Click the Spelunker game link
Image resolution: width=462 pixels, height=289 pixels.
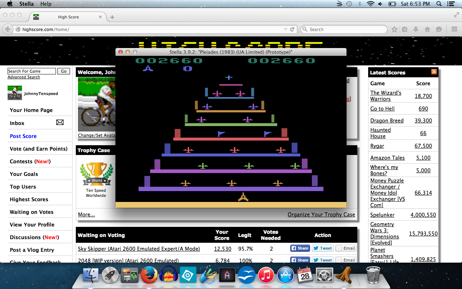(382, 215)
